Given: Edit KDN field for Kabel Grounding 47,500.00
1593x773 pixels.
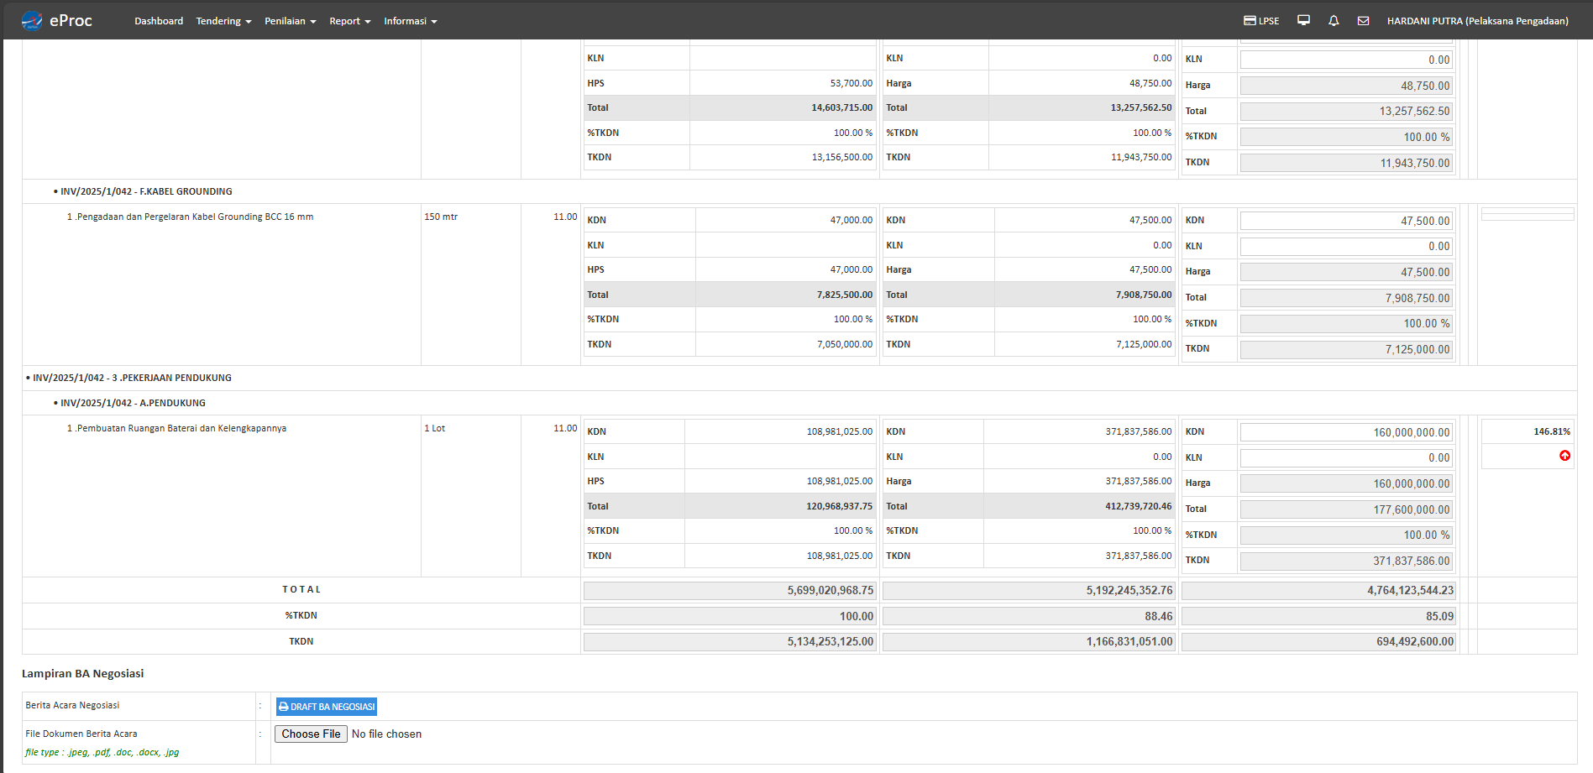Looking at the screenshot, I should click(x=1345, y=221).
